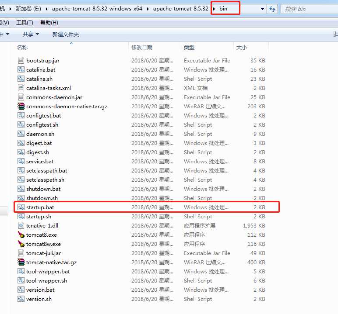Click the WinRAR icon for tomcat-native.tar.gz
This screenshot has width=338, height=314.
tap(21, 262)
